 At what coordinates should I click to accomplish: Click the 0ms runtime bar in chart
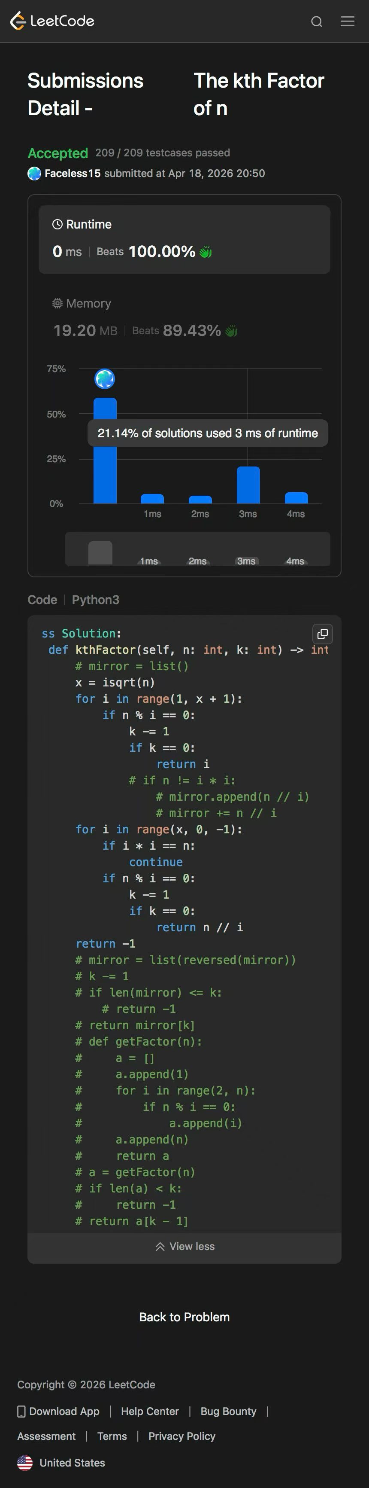pyautogui.click(x=105, y=451)
